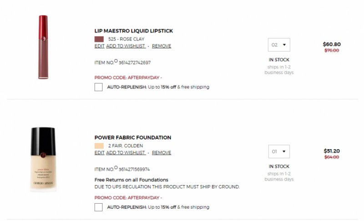Remove Lip Maestro lipstick from cart
Screen dimensions: 364x221
(x=162, y=46)
